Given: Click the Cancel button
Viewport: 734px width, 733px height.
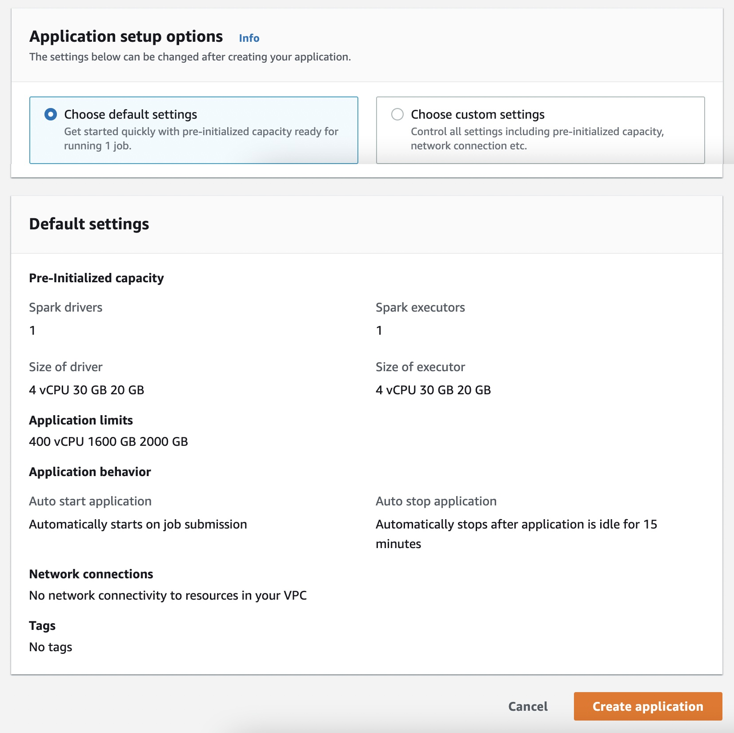Looking at the screenshot, I should [x=527, y=706].
